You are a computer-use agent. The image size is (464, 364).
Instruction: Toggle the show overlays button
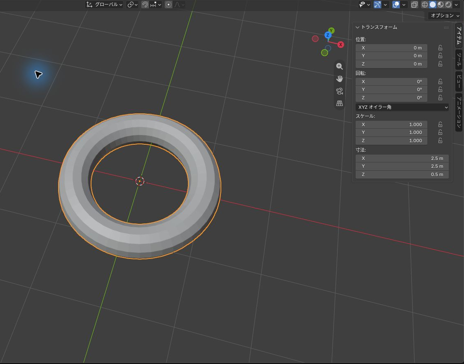(x=396, y=5)
